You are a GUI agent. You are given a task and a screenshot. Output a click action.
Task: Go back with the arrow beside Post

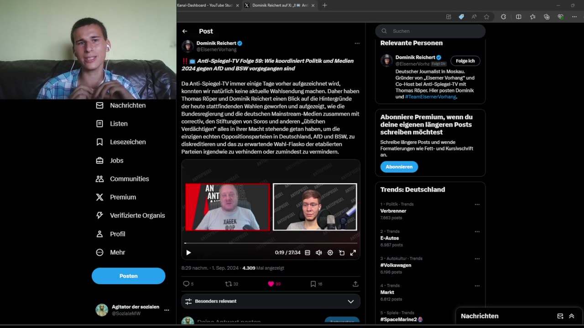tap(185, 31)
